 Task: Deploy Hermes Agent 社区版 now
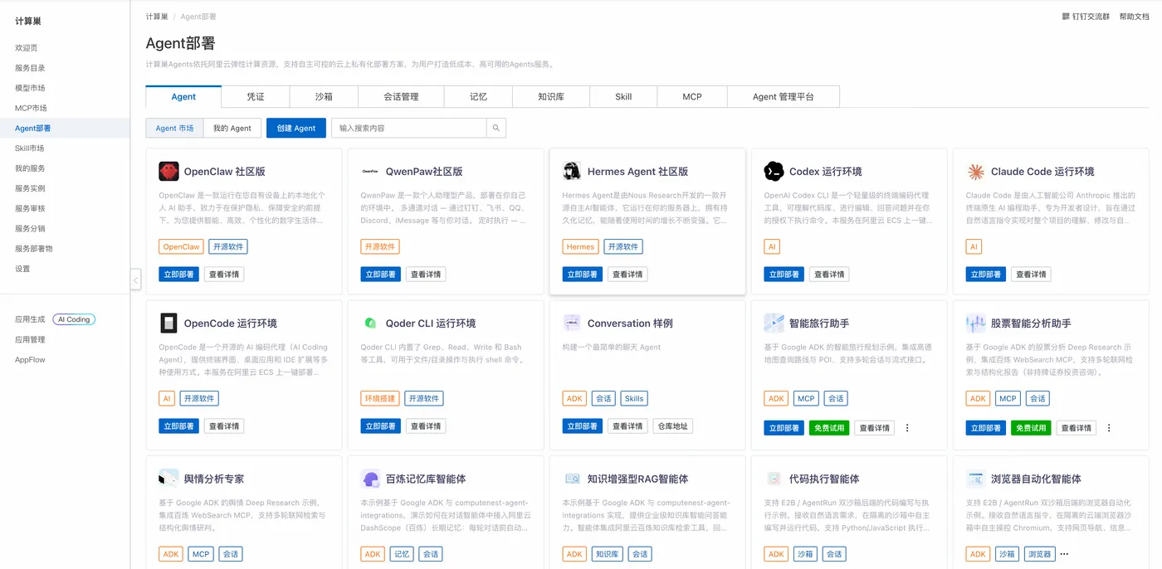click(583, 275)
